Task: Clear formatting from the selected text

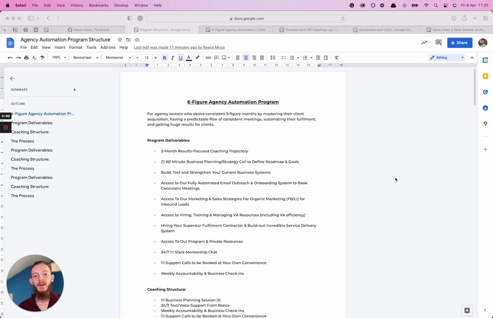Action: [x=336, y=58]
